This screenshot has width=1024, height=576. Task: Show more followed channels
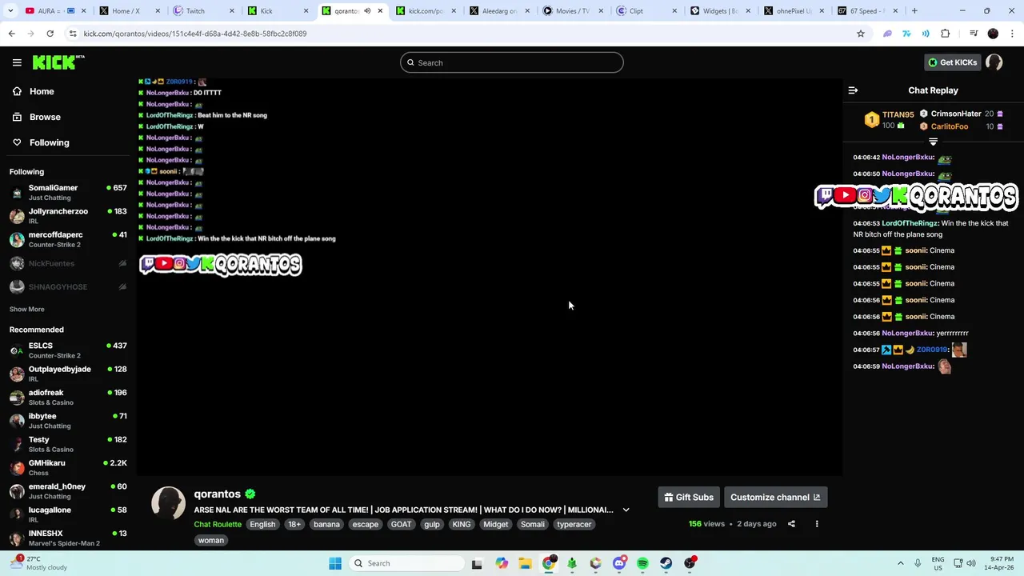[26, 309]
